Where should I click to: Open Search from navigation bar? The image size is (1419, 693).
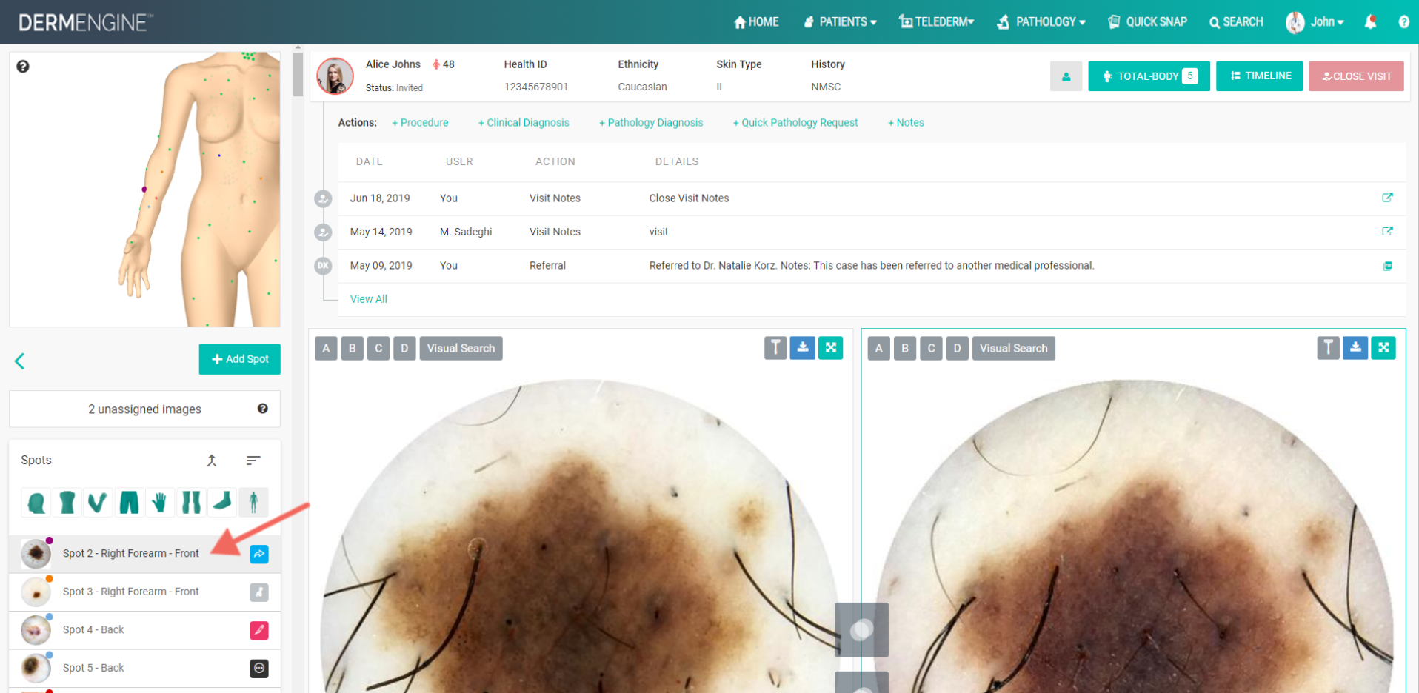[x=1236, y=22]
